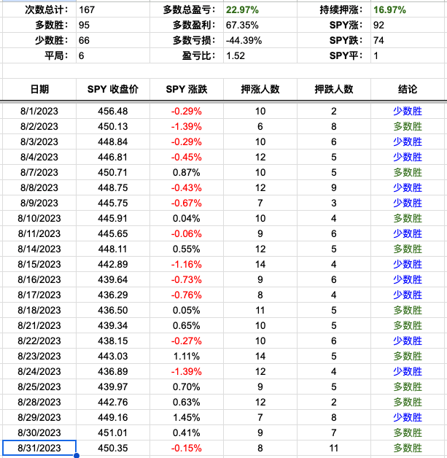Select the 多数胜 result for 8/31/2023
Viewport: 447px width, 458px height.
click(408, 448)
